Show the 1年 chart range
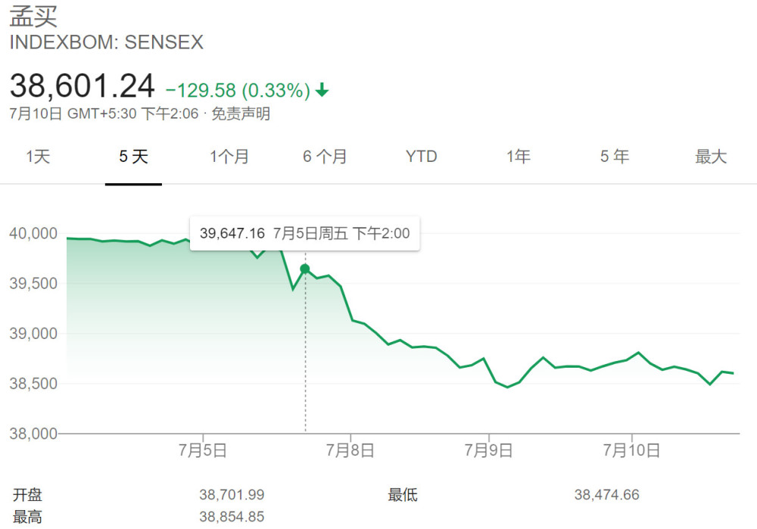 [518, 157]
